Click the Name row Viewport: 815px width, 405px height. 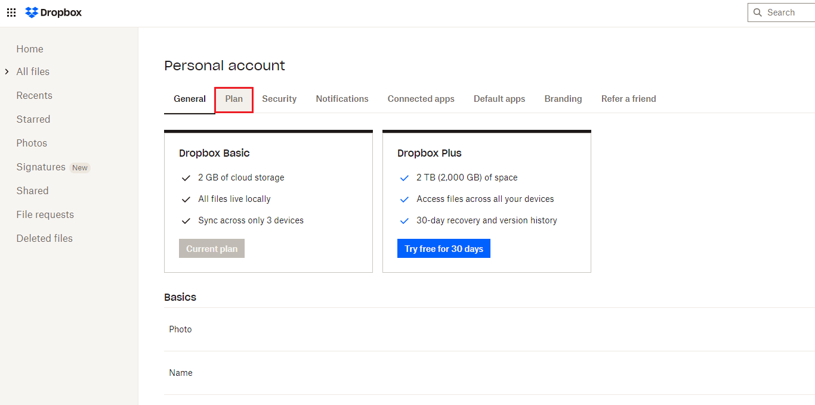[489, 373]
